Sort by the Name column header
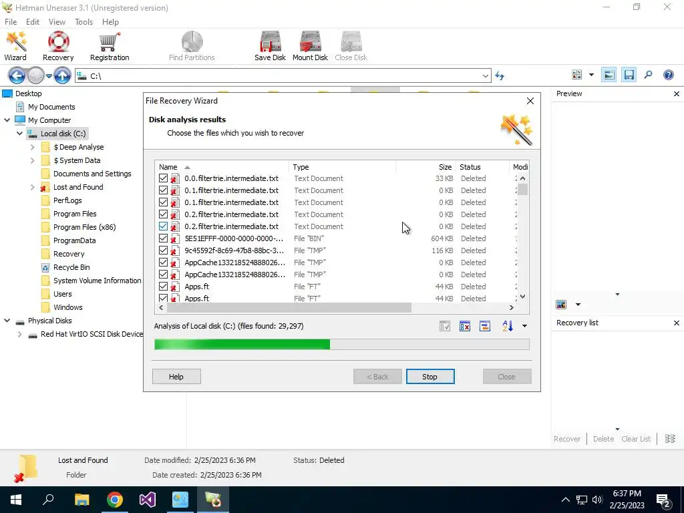Viewport: 684px width, 513px height. (x=221, y=167)
